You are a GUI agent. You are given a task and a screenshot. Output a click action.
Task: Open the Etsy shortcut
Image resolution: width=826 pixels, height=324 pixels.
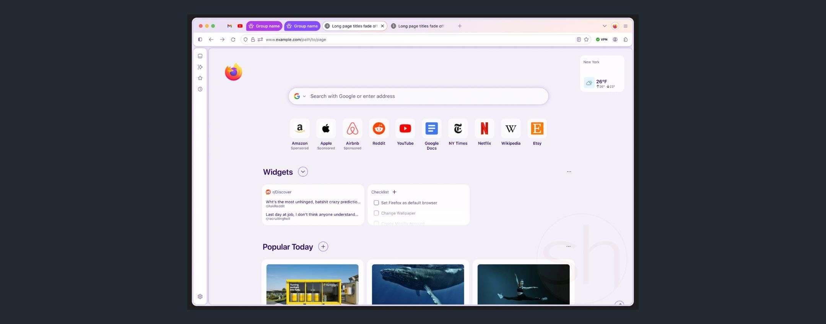click(x=537, y=132)
